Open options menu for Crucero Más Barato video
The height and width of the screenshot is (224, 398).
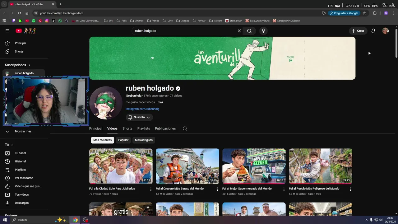(x=217, y=189)
